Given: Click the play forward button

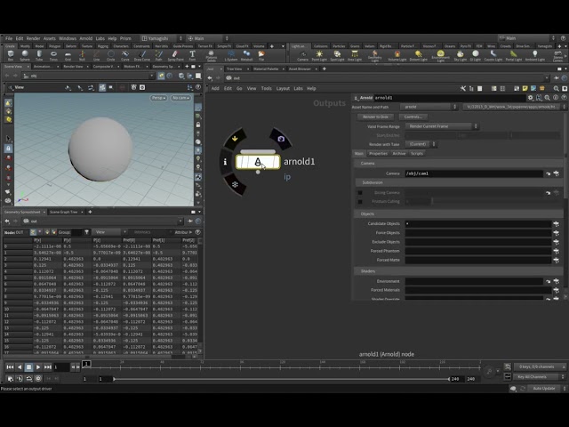Looking at the screenshot, I should [x=38, y=367].
